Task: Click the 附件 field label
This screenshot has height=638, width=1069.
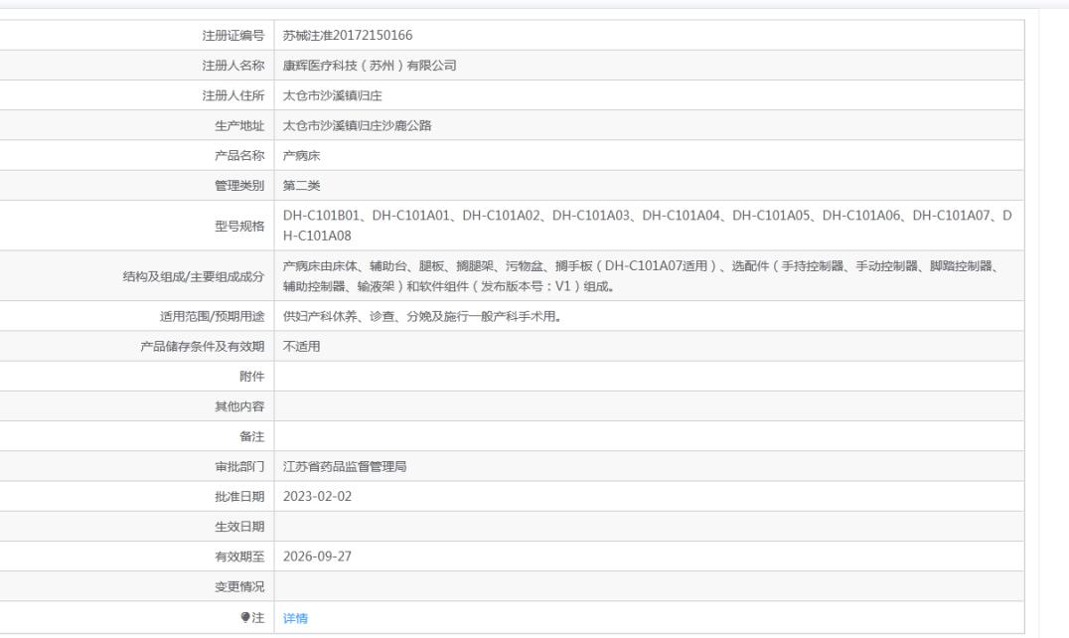Action: [251, 377]
